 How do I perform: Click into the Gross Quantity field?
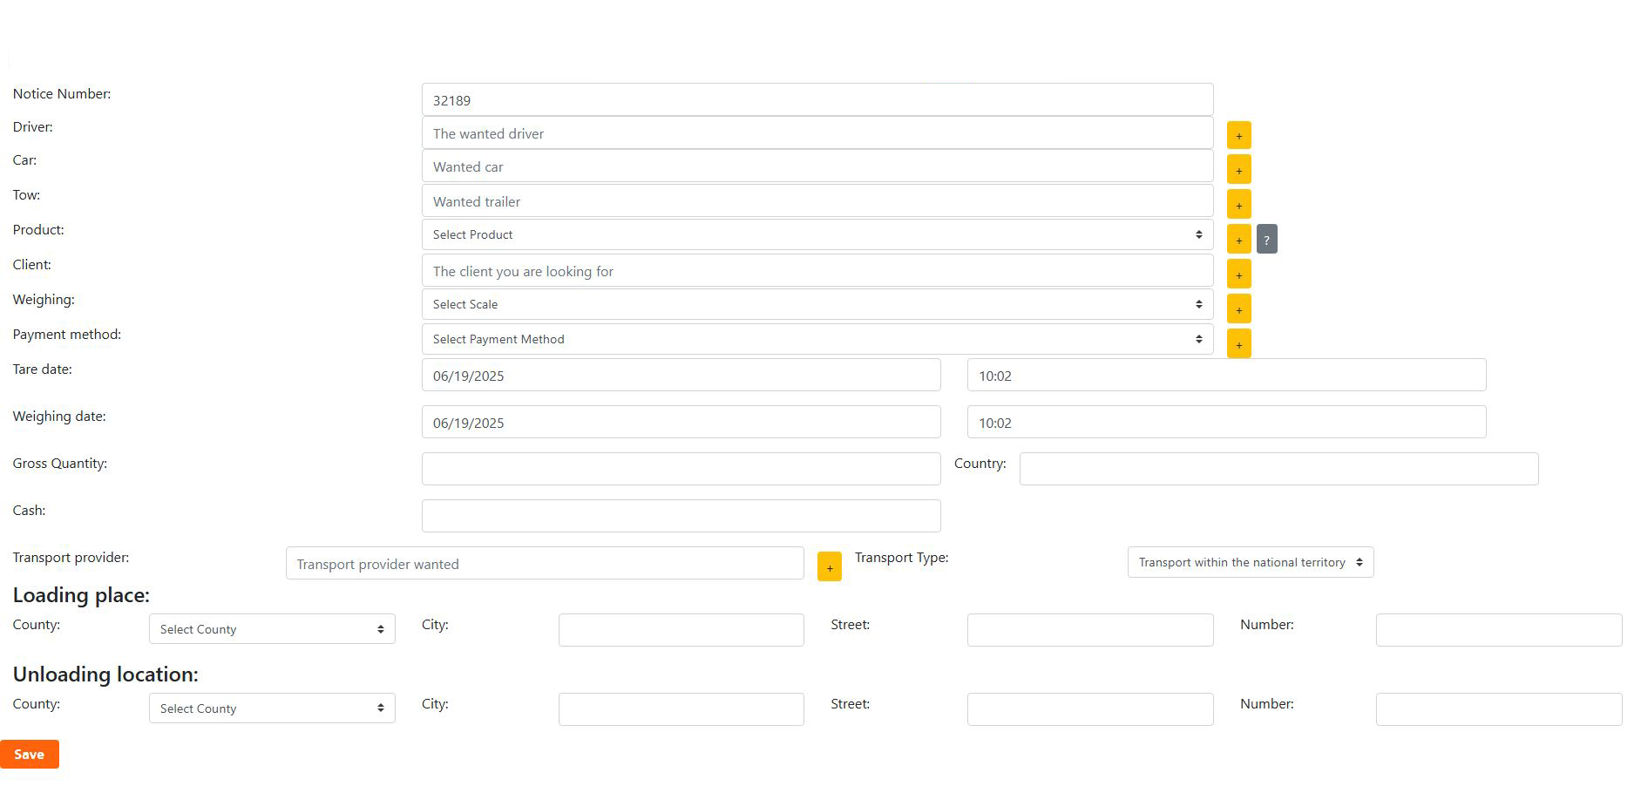point(681,469)
